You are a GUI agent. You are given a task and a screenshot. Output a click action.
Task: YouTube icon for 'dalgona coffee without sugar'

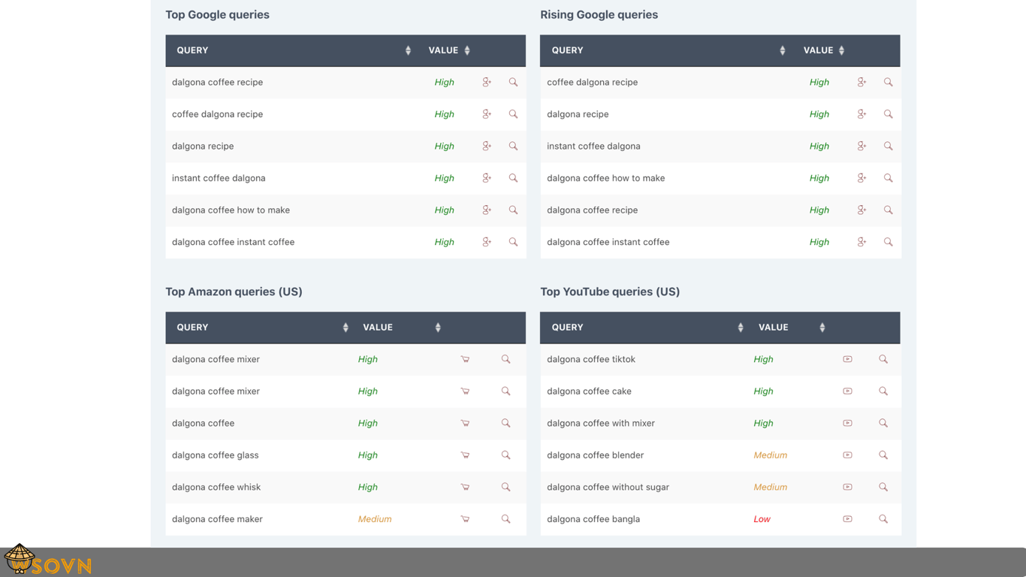point(847,487)
